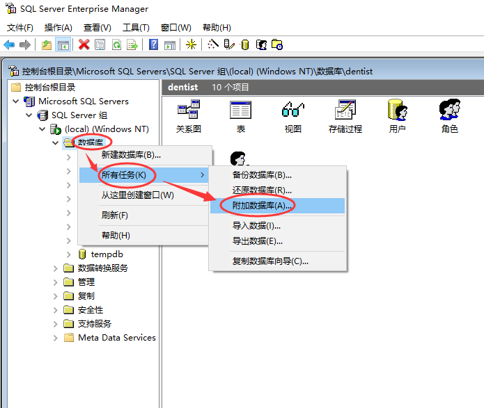Image resolution: width=484 pixels, height=408 pixels.
Task: Run the wizard wand toolbar icon
Action: 213,44
